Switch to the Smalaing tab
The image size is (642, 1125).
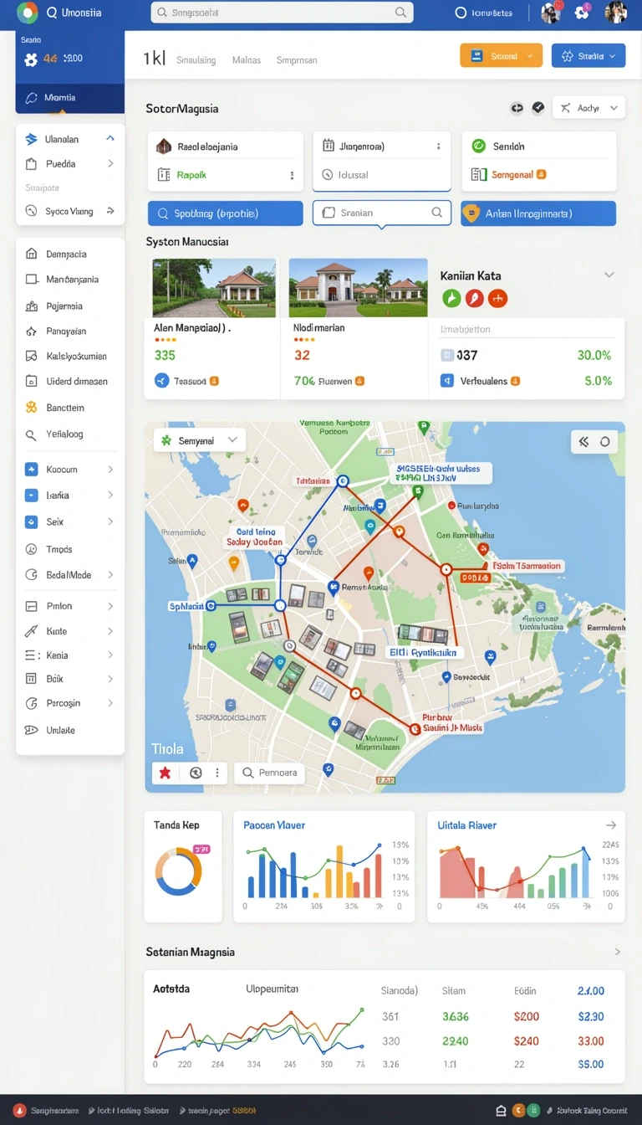point(196,60)
